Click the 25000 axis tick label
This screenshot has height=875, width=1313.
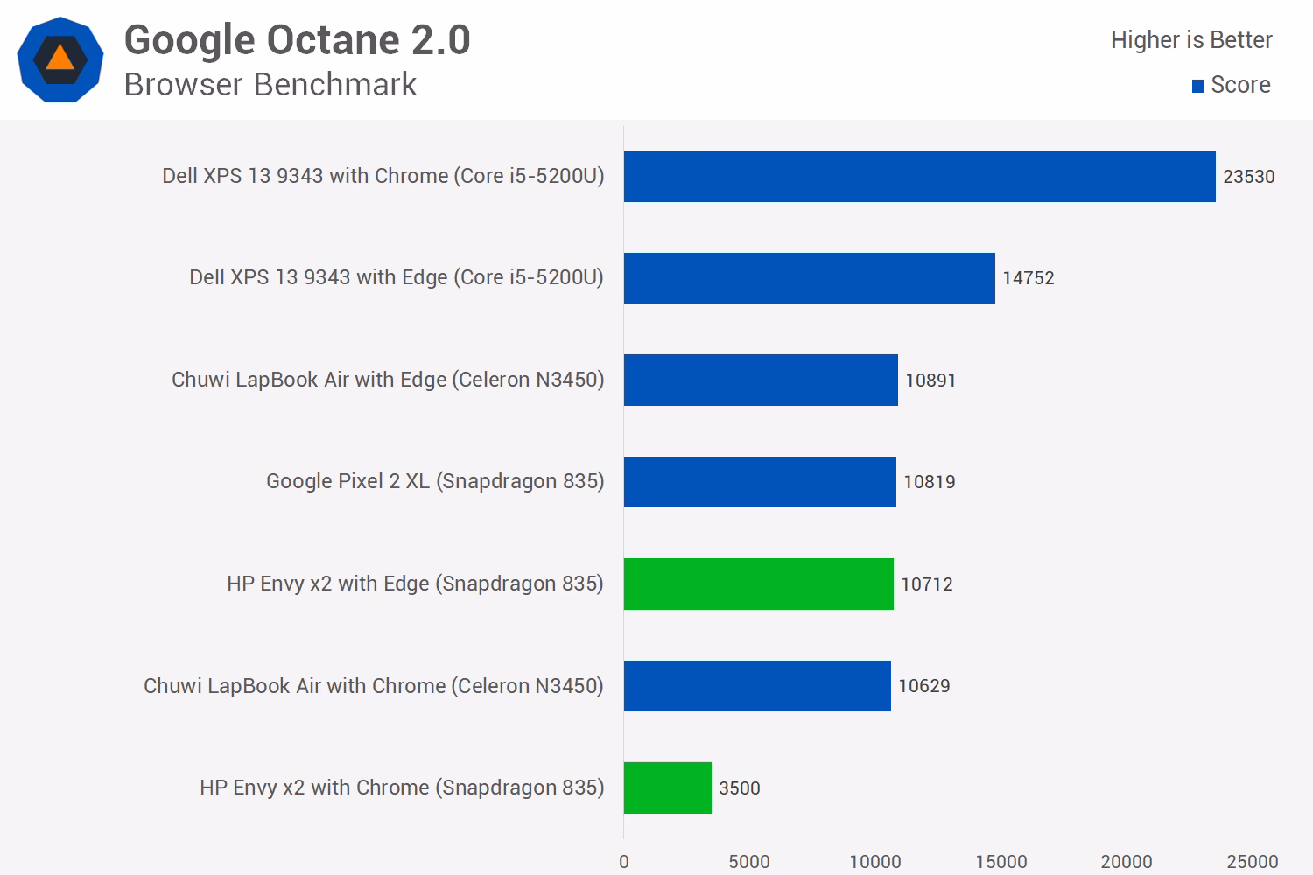click(x=1253, y=862)
